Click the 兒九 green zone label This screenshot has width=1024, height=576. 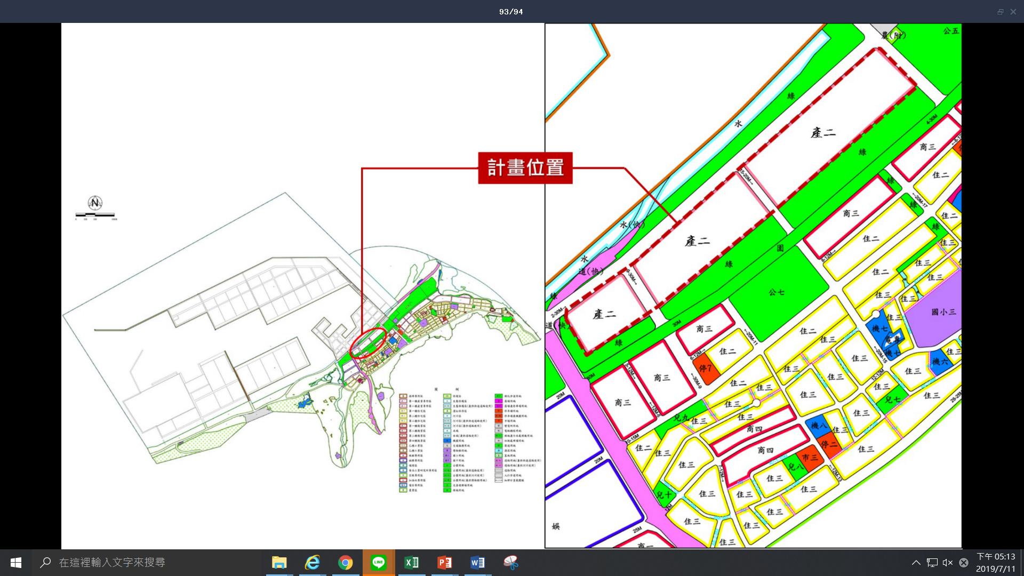(681, 418)
